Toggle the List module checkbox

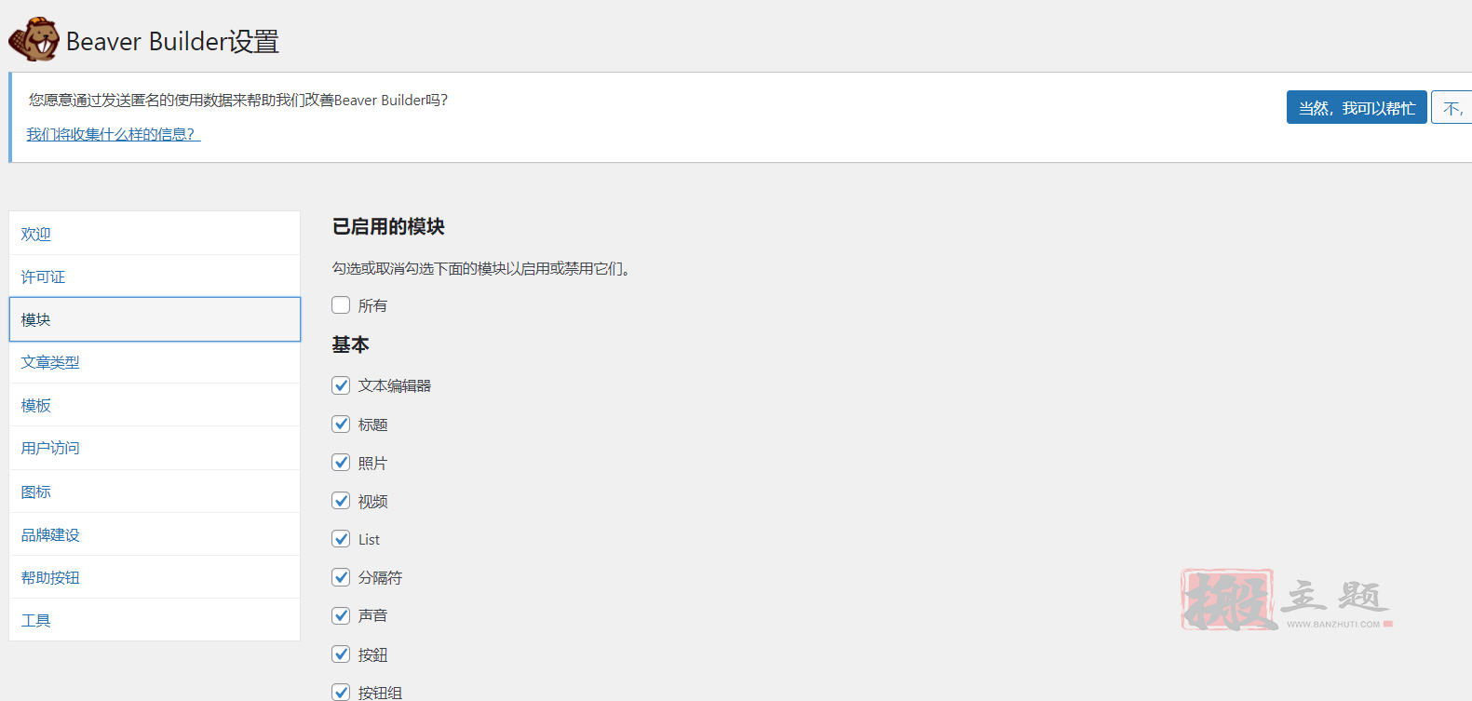pyautogui.click(x=341, y=539)
